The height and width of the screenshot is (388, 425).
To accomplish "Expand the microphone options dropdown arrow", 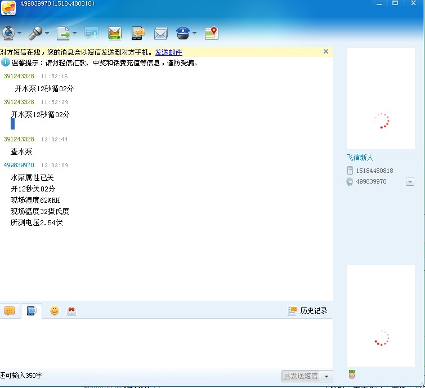I will (47, 33).
